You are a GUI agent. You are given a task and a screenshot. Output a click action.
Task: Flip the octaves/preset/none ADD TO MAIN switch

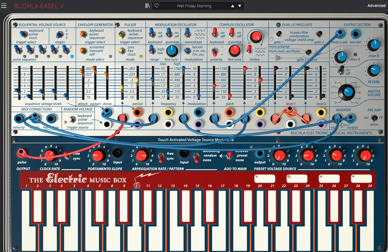pos(230,155)
